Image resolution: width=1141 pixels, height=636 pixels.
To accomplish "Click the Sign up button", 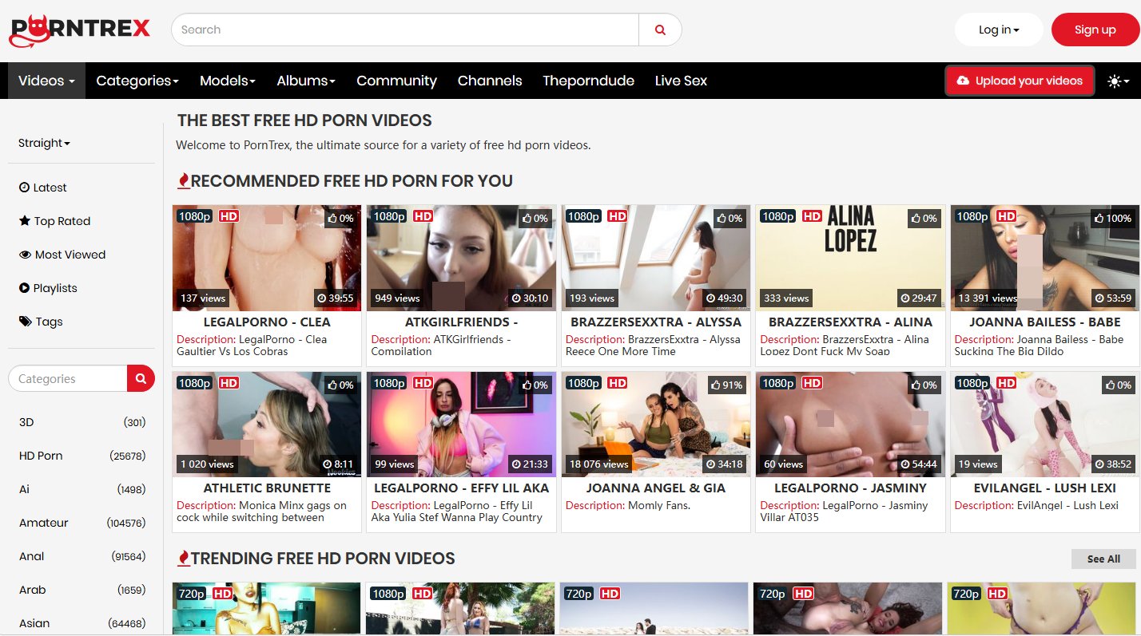I will pos(1095,30).
